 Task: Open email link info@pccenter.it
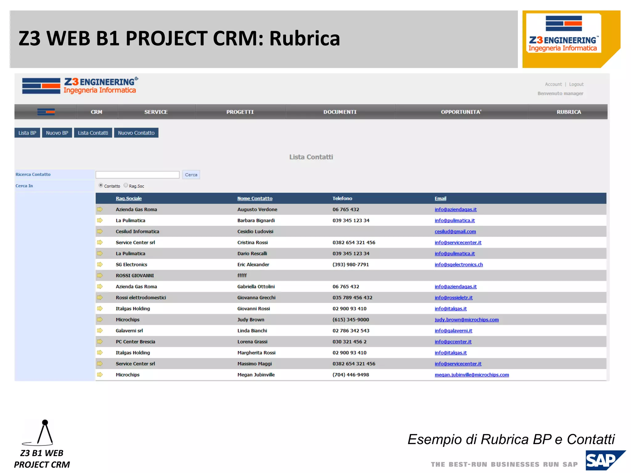pyautogui.click(x=453, y=342)
